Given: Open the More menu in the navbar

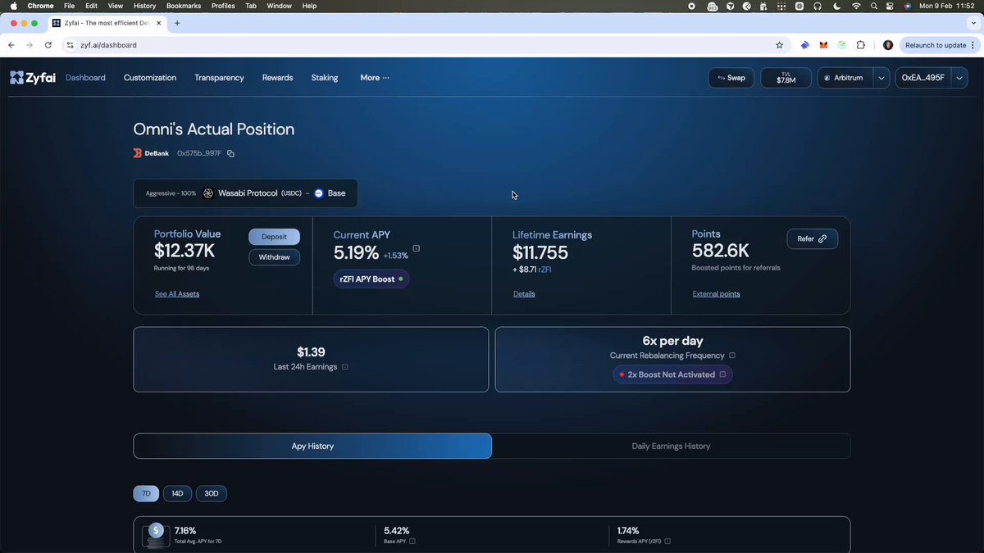Looking at the screenshot, I should (374, 77).
